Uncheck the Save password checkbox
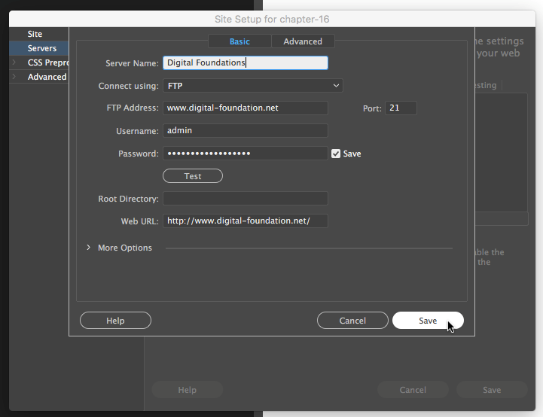This screenshot has height=417, width=543. pyautogui.click(x=336, y=154)
